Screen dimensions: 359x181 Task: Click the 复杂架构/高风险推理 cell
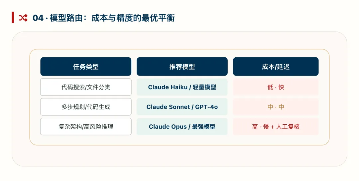86,126
